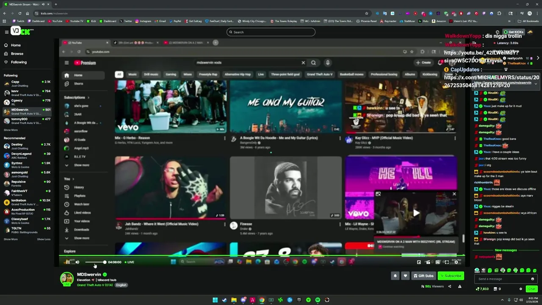Send message with green Chat button
542x305 pixels.
pyautogui.click(x=531, y=289)
